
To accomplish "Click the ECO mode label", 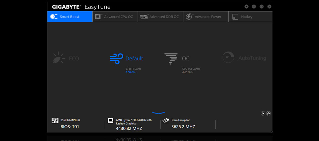I will click(x=74, y=59).
